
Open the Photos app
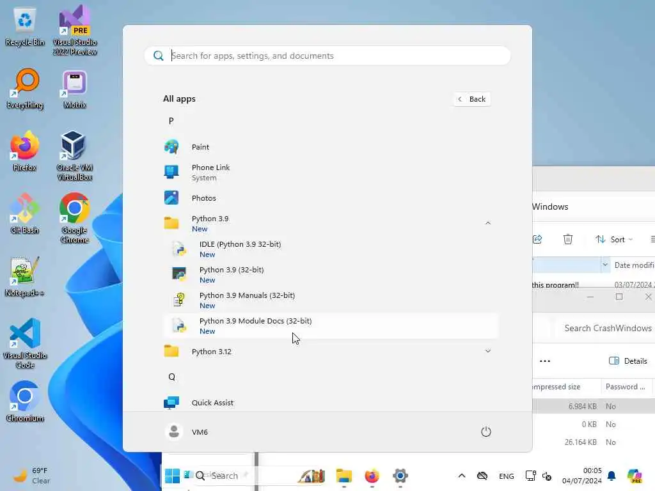pyautogui.click(x=331, y=198)
